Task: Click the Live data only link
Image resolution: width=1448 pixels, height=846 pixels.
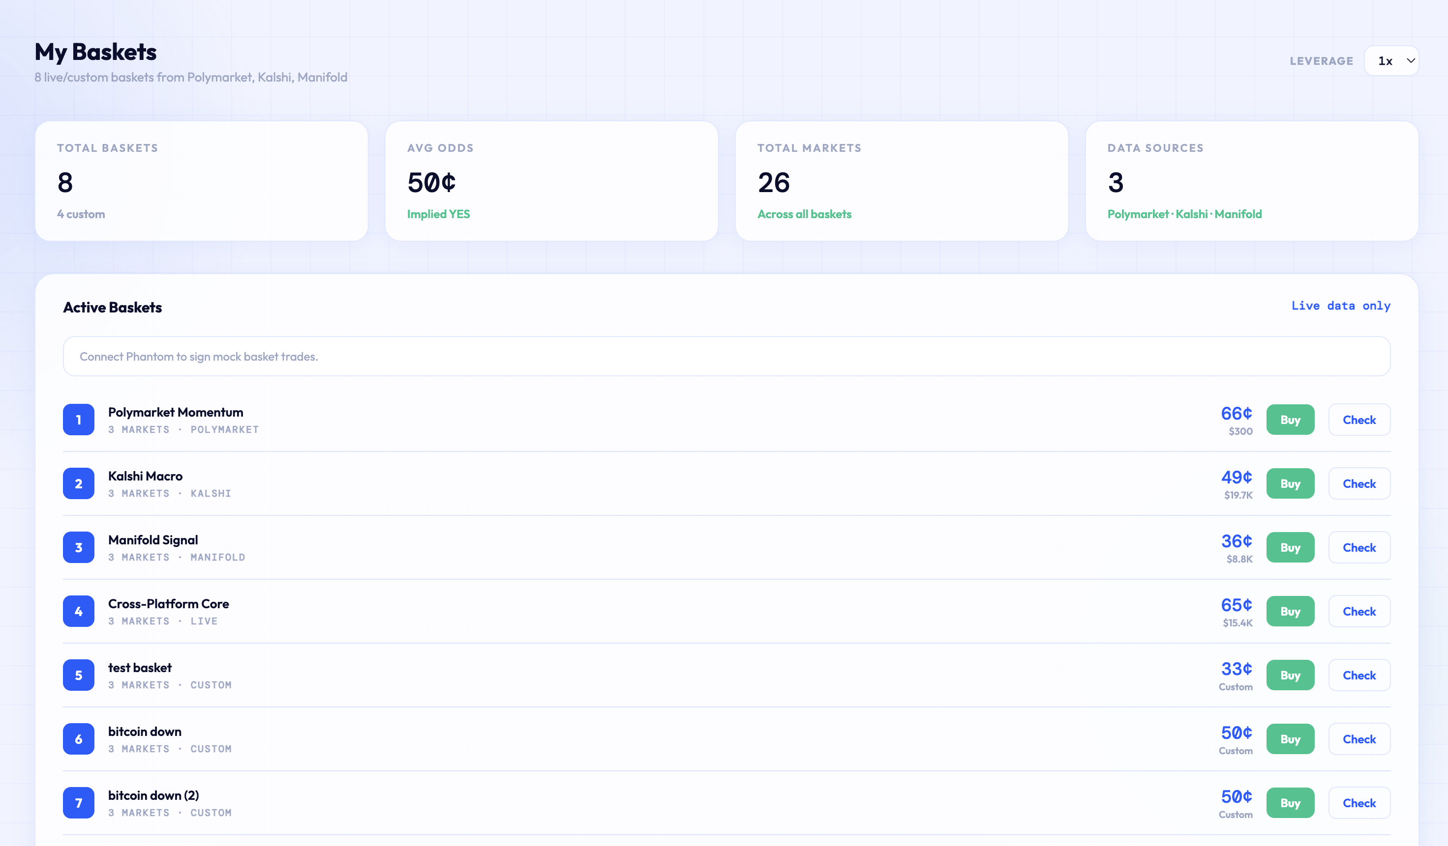Action: 1341,306
